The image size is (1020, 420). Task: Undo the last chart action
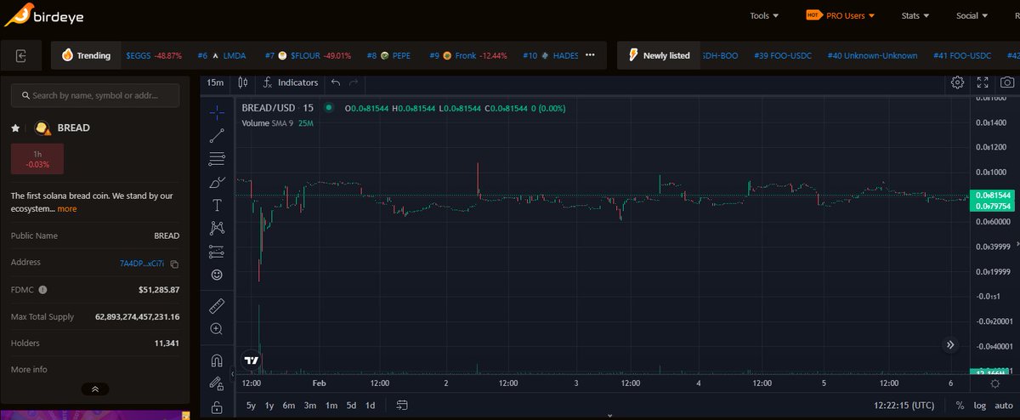click(x=335, y=82)
